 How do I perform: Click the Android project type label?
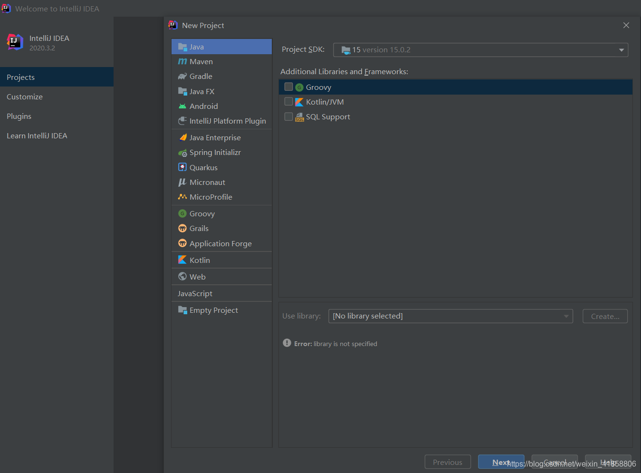coord(204,106)
